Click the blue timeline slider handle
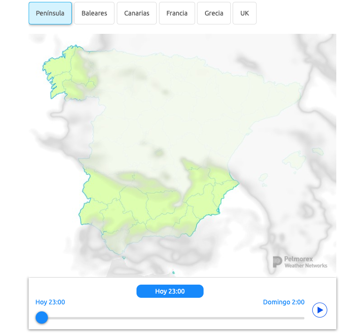The height and width of the screenshot is (333, 341). (42, 318)
